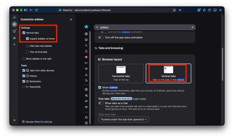Open the Home preferences category icon
Screen dimensions: 234x138
(86, 40)
